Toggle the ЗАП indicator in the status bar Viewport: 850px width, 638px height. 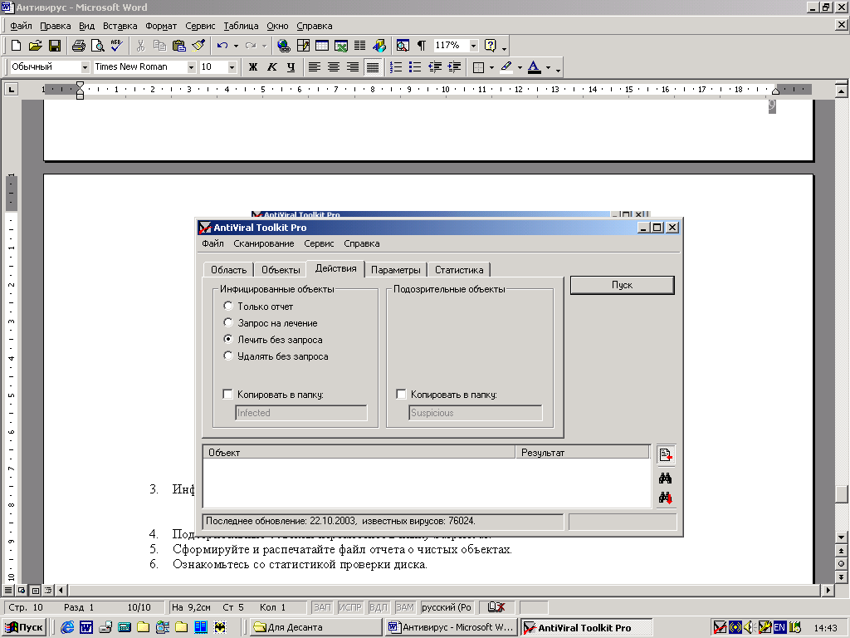pyautogui.click(x=323, y=607)
